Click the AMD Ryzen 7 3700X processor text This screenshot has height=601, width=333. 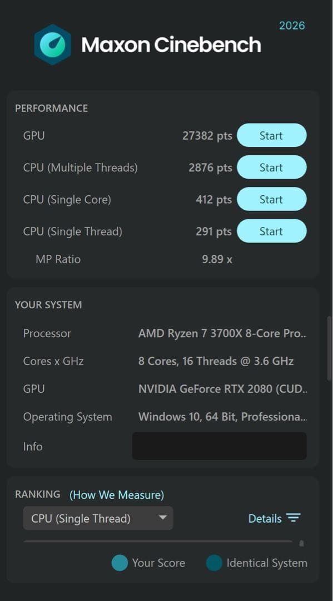click(x=221, y=333)
